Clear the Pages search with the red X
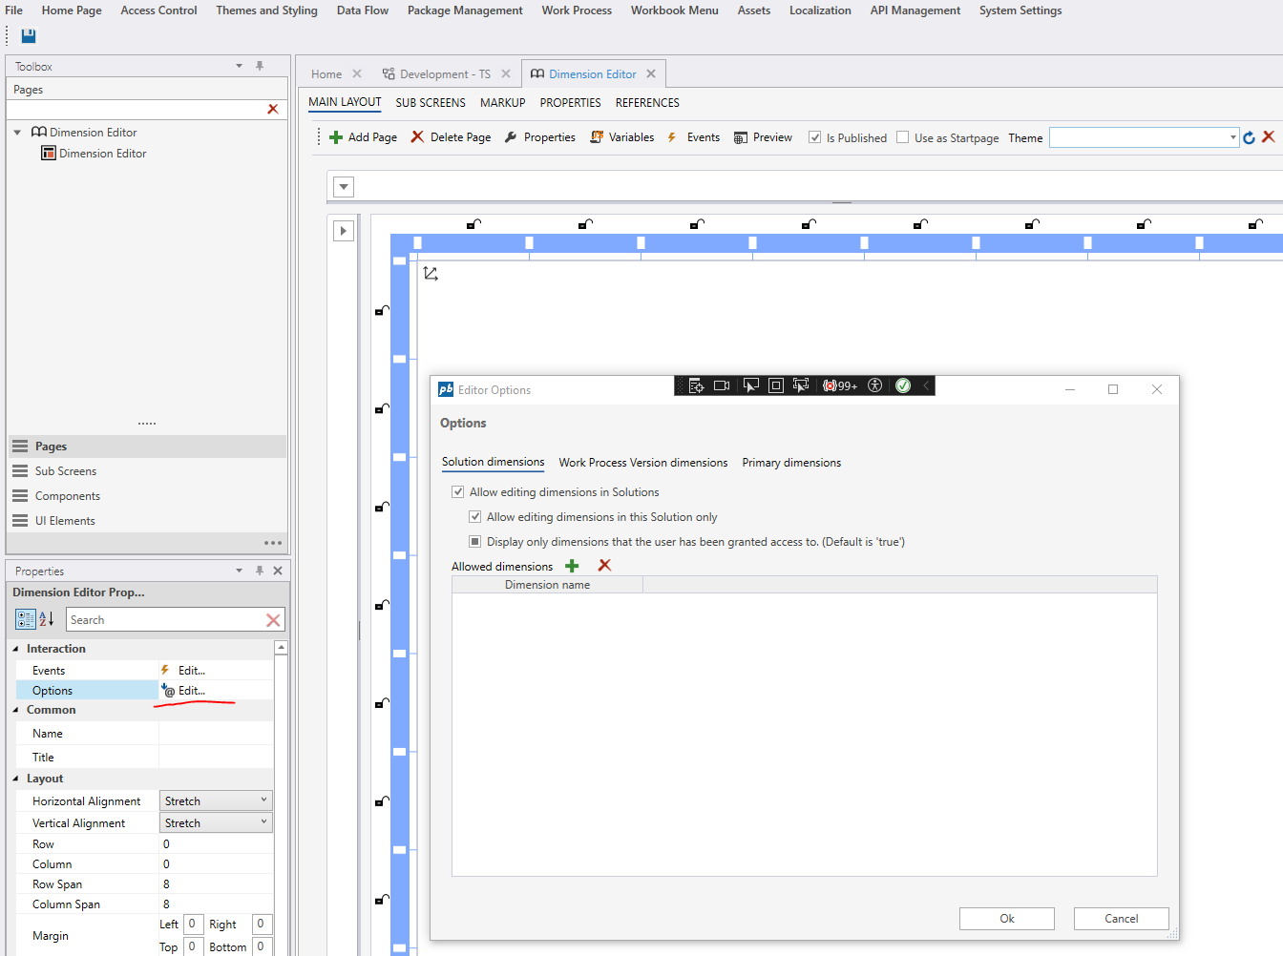Viewport: 1283px width, 956px height. 273,110
